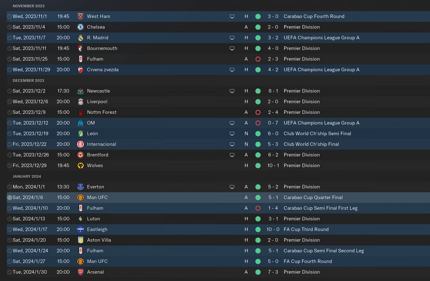This screenshot has width=430, height=281.
Task: Select the Liverpool club badge
Action: (x=80, y=101)
